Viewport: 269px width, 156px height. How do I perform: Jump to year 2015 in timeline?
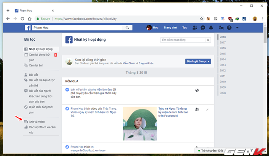222,54
